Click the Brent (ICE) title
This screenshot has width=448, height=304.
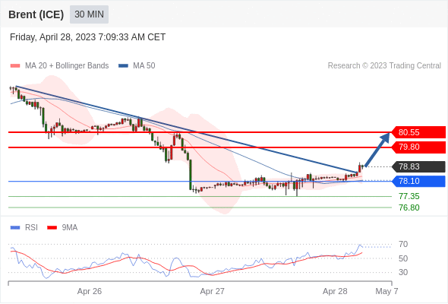(36, 14)
